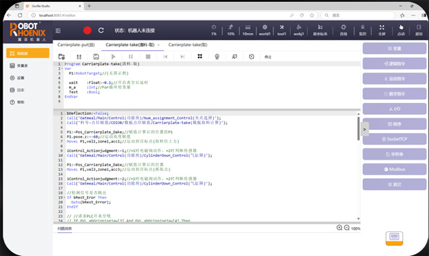Run the program with play button
Viewport: 429px width, 256px height.
click(114, 57)
